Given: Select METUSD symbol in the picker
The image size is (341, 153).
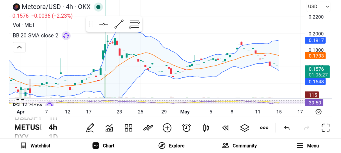Looking at the screenshot, I should (28, 128).
